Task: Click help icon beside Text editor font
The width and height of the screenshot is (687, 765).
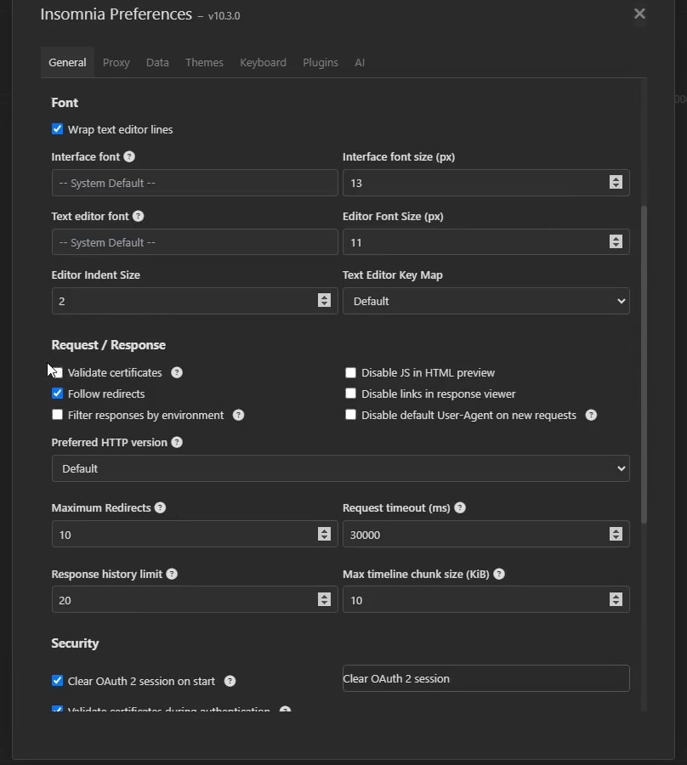Action: click(x=139, y=216)
